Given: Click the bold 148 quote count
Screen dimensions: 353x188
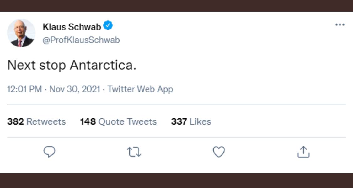Looking at the screenshot, I should tap(88, 121).
